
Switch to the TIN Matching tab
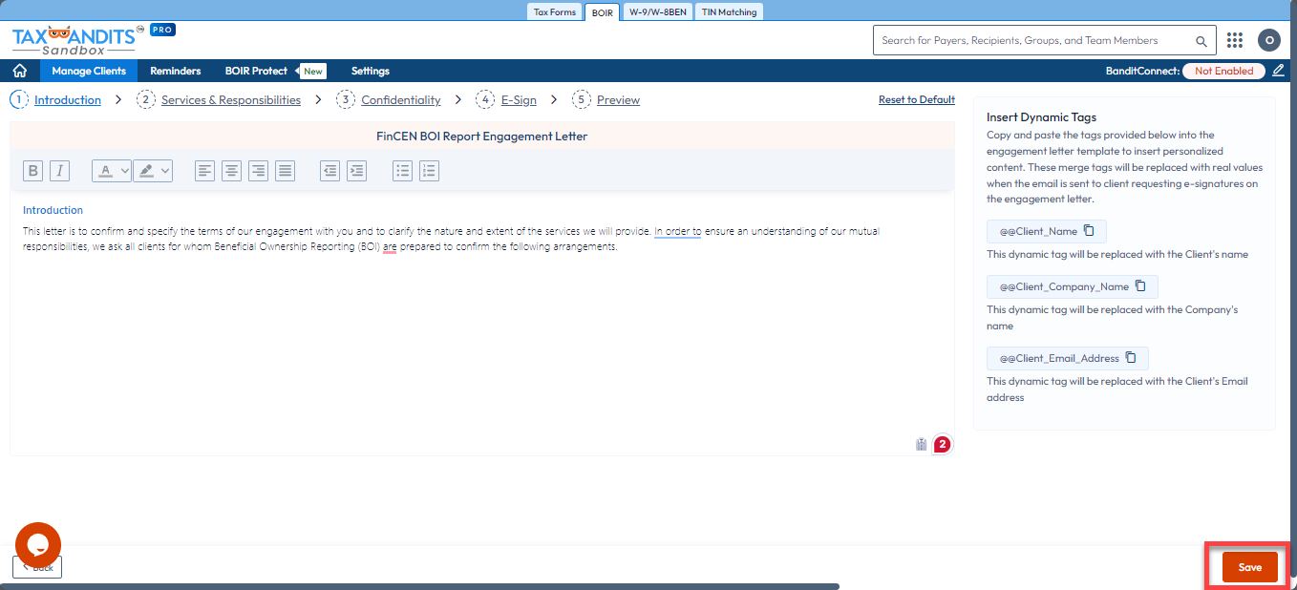click(729, 12)
